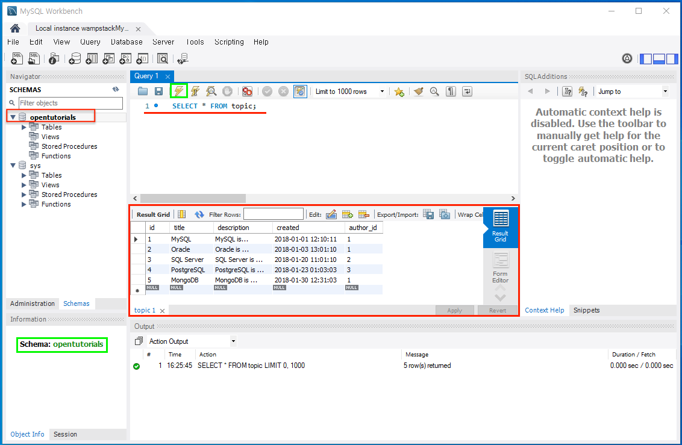
Task: Switch to the Session tab
Action: point(65,434)
